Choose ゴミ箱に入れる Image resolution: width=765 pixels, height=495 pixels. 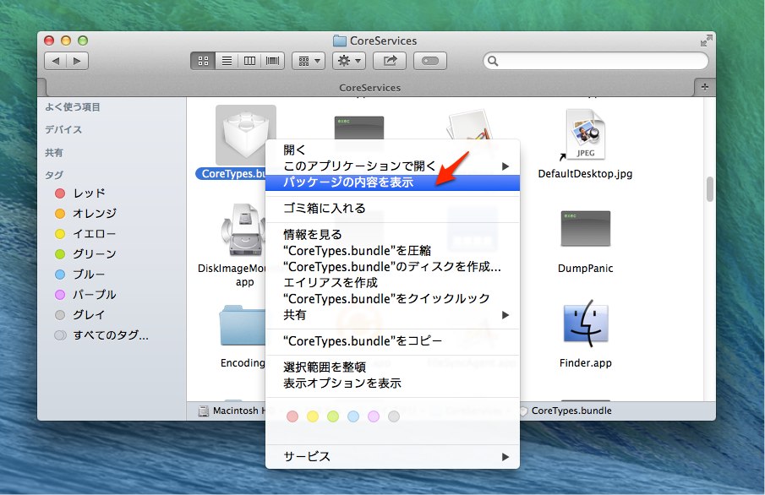tap(392, 209)
